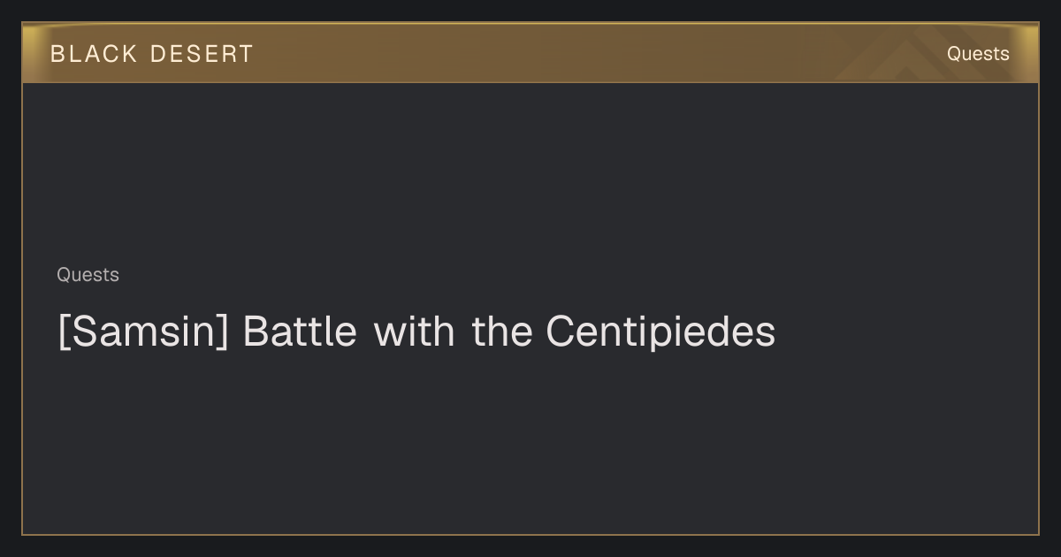Select the word Centipiedes in the title
Viewport: 1061px width, 557px height.
(x=660, y=332)
